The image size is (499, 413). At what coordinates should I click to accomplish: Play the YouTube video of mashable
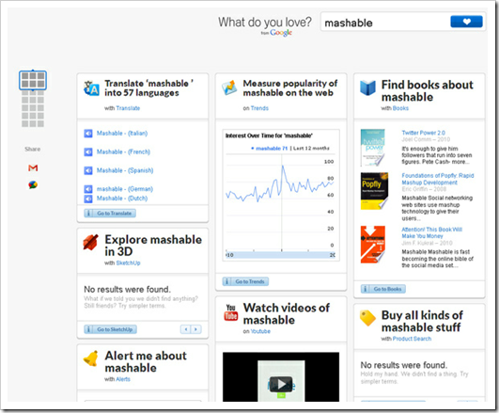[281, 384]
